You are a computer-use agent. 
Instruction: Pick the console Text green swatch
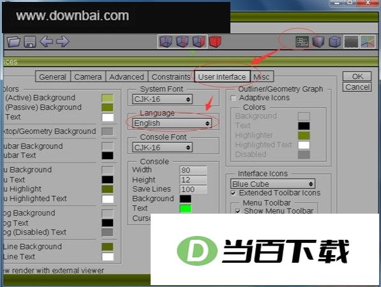186,209
